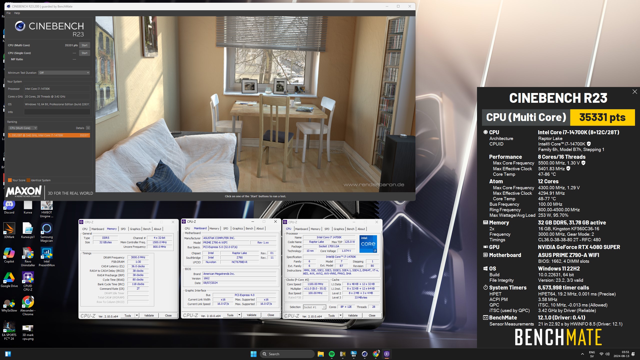This screenshot has height=360, width=640.
Task: Switch to SPD tab in CPU-Z Memory window
Action: (x=123, y=229)
